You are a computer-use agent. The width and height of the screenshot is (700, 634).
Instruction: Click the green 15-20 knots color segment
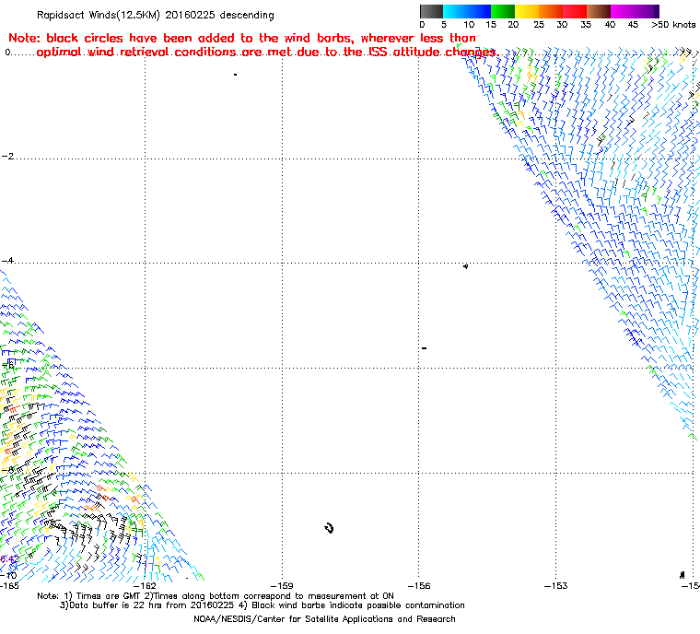click(x=503, y=11)
